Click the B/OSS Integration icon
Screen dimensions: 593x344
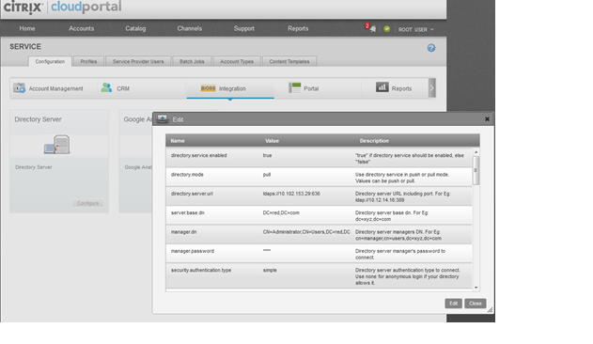[208, 88]
